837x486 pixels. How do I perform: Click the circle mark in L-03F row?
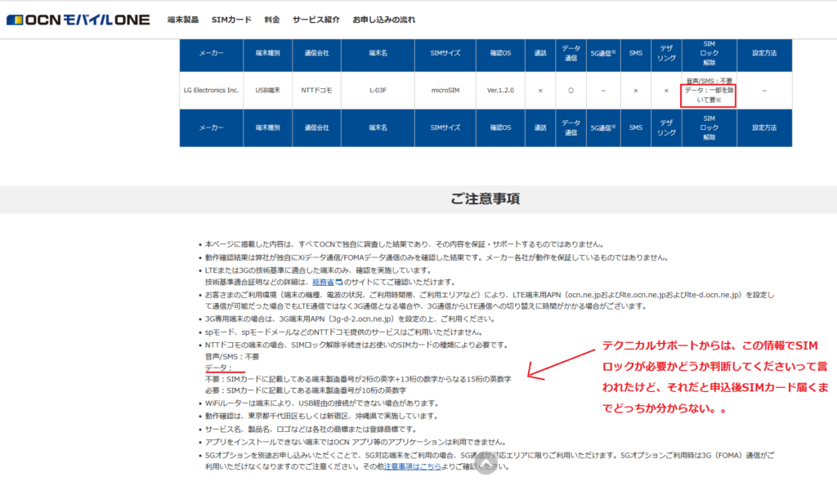click(571, 91)
